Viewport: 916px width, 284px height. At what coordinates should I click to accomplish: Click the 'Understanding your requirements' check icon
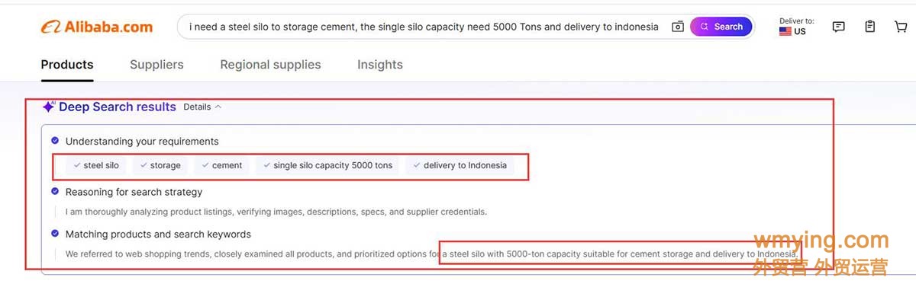click(55, 141)
